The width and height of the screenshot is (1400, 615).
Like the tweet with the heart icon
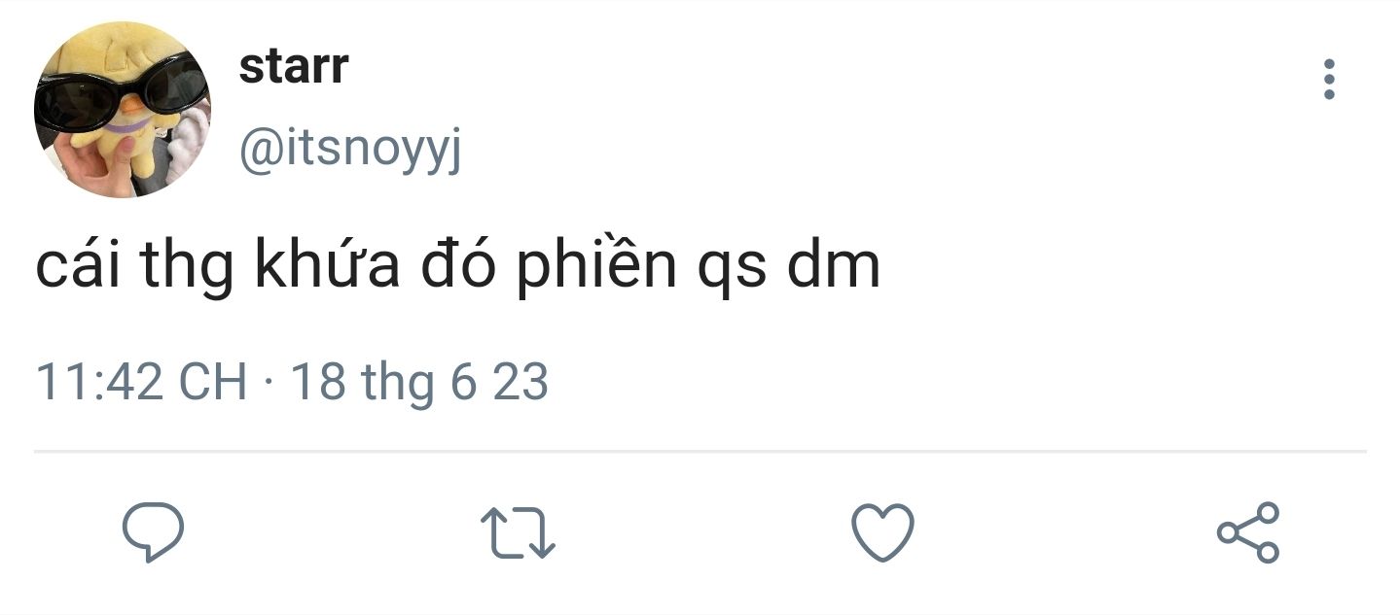pyautogui.click(x=882, y=532)
